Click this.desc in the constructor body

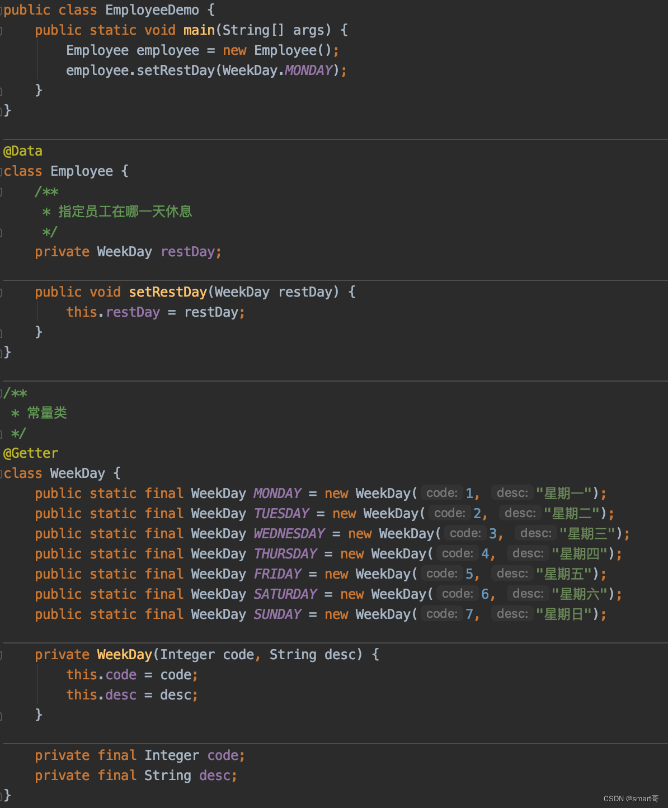tap(101, 695)
